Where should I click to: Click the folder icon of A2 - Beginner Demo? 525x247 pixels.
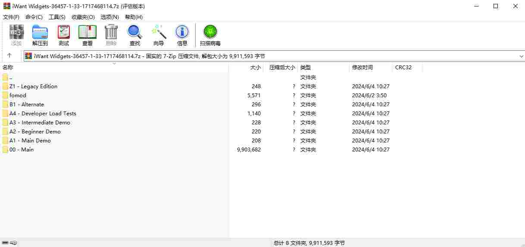pos(5,132)
